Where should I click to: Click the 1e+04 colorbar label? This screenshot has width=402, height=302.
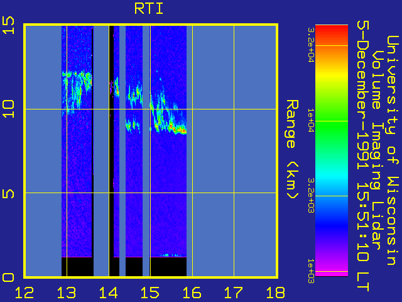[311, 121]
